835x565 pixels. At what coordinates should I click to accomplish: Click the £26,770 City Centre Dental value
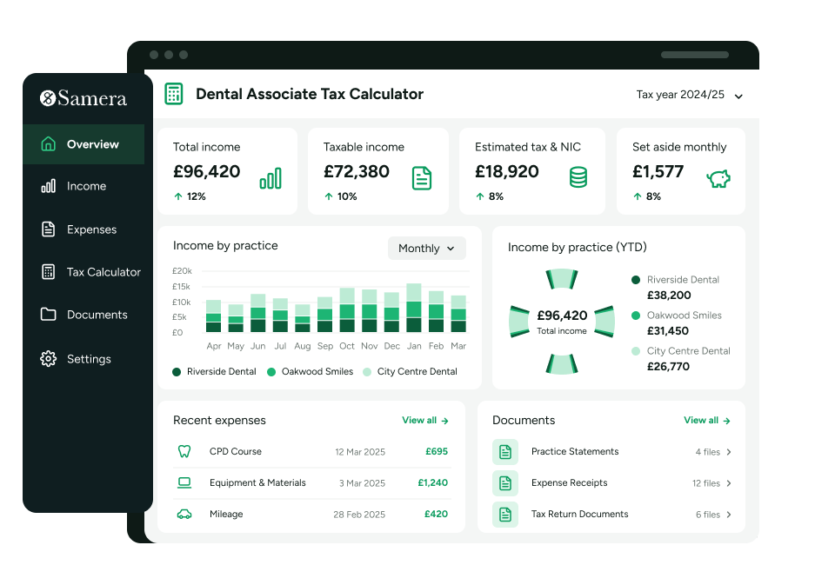[x=668, y=367]
